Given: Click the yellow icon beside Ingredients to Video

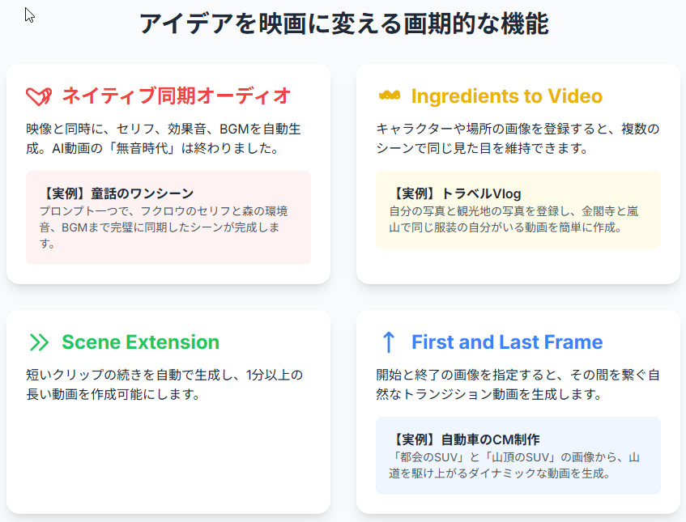Looking at the screenshot, I should (389, 95).
